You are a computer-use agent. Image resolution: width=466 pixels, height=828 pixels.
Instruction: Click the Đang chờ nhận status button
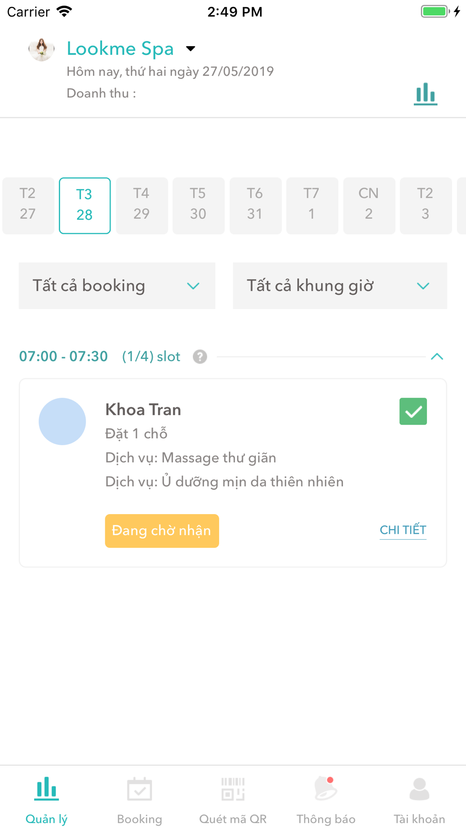pos(162,531)
